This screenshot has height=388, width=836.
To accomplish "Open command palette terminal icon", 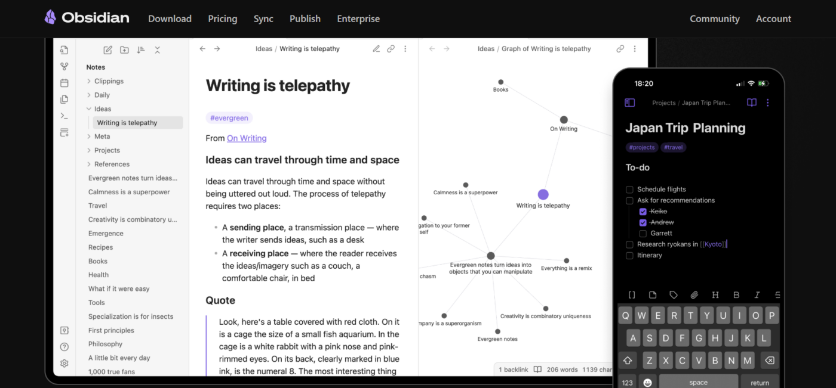I will click(64, 116).
